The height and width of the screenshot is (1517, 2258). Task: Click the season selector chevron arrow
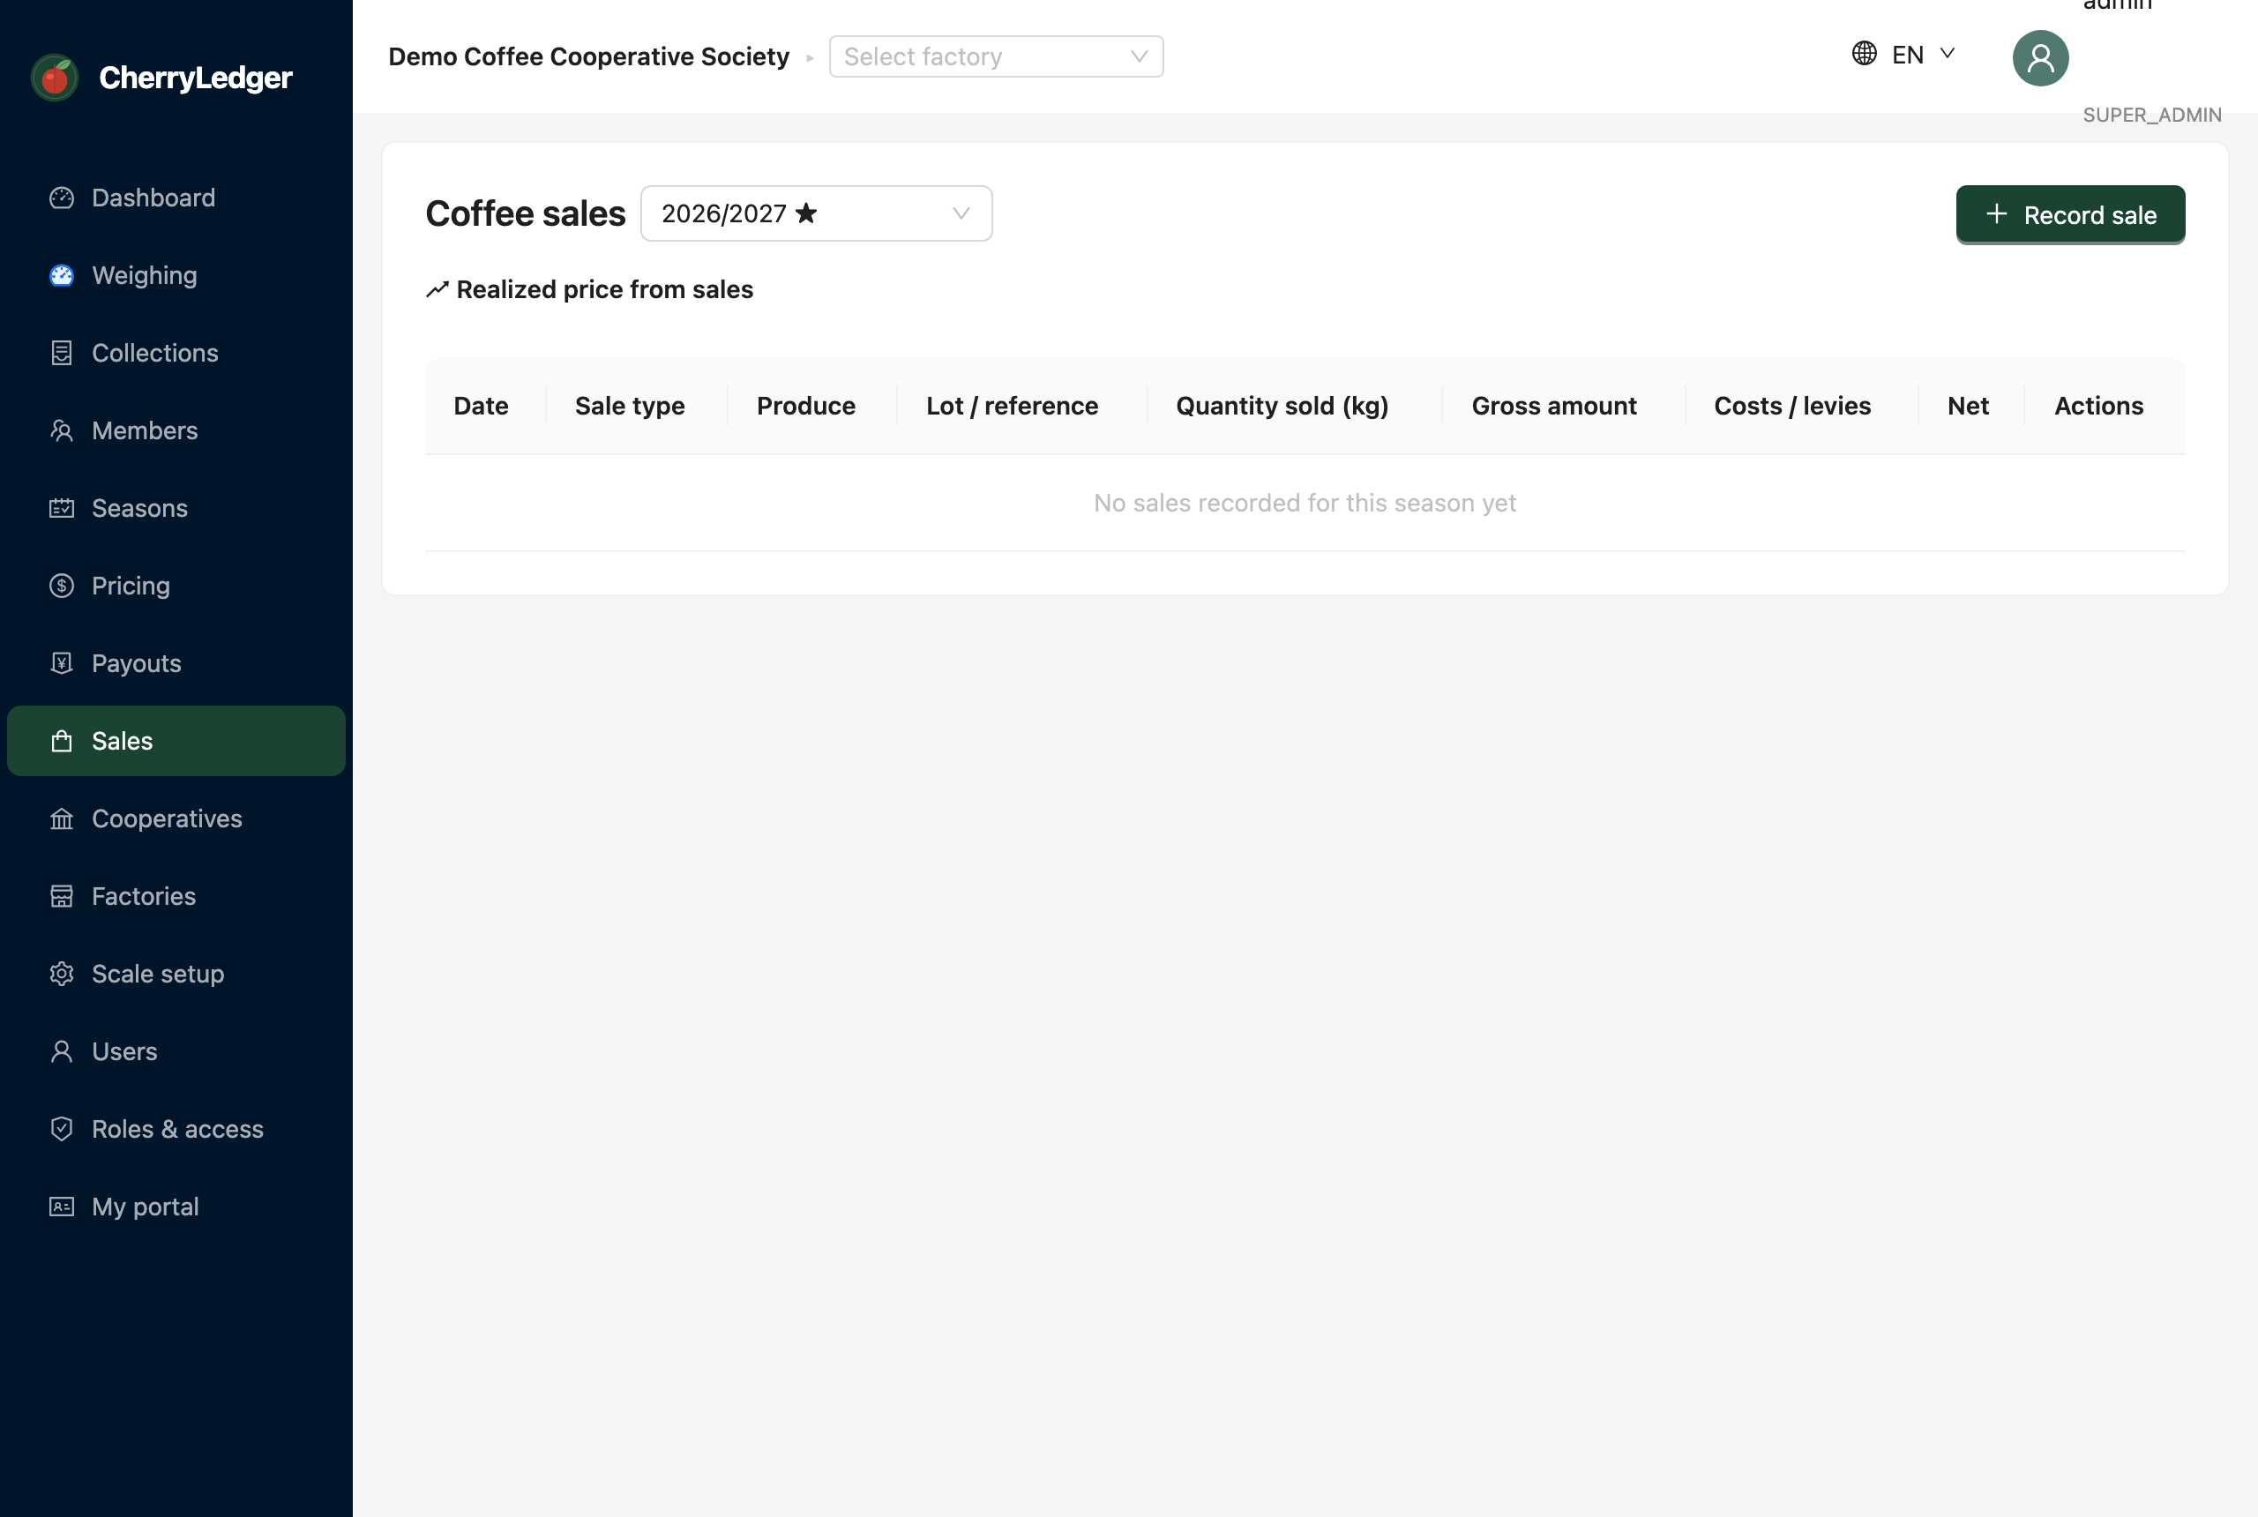961,213
